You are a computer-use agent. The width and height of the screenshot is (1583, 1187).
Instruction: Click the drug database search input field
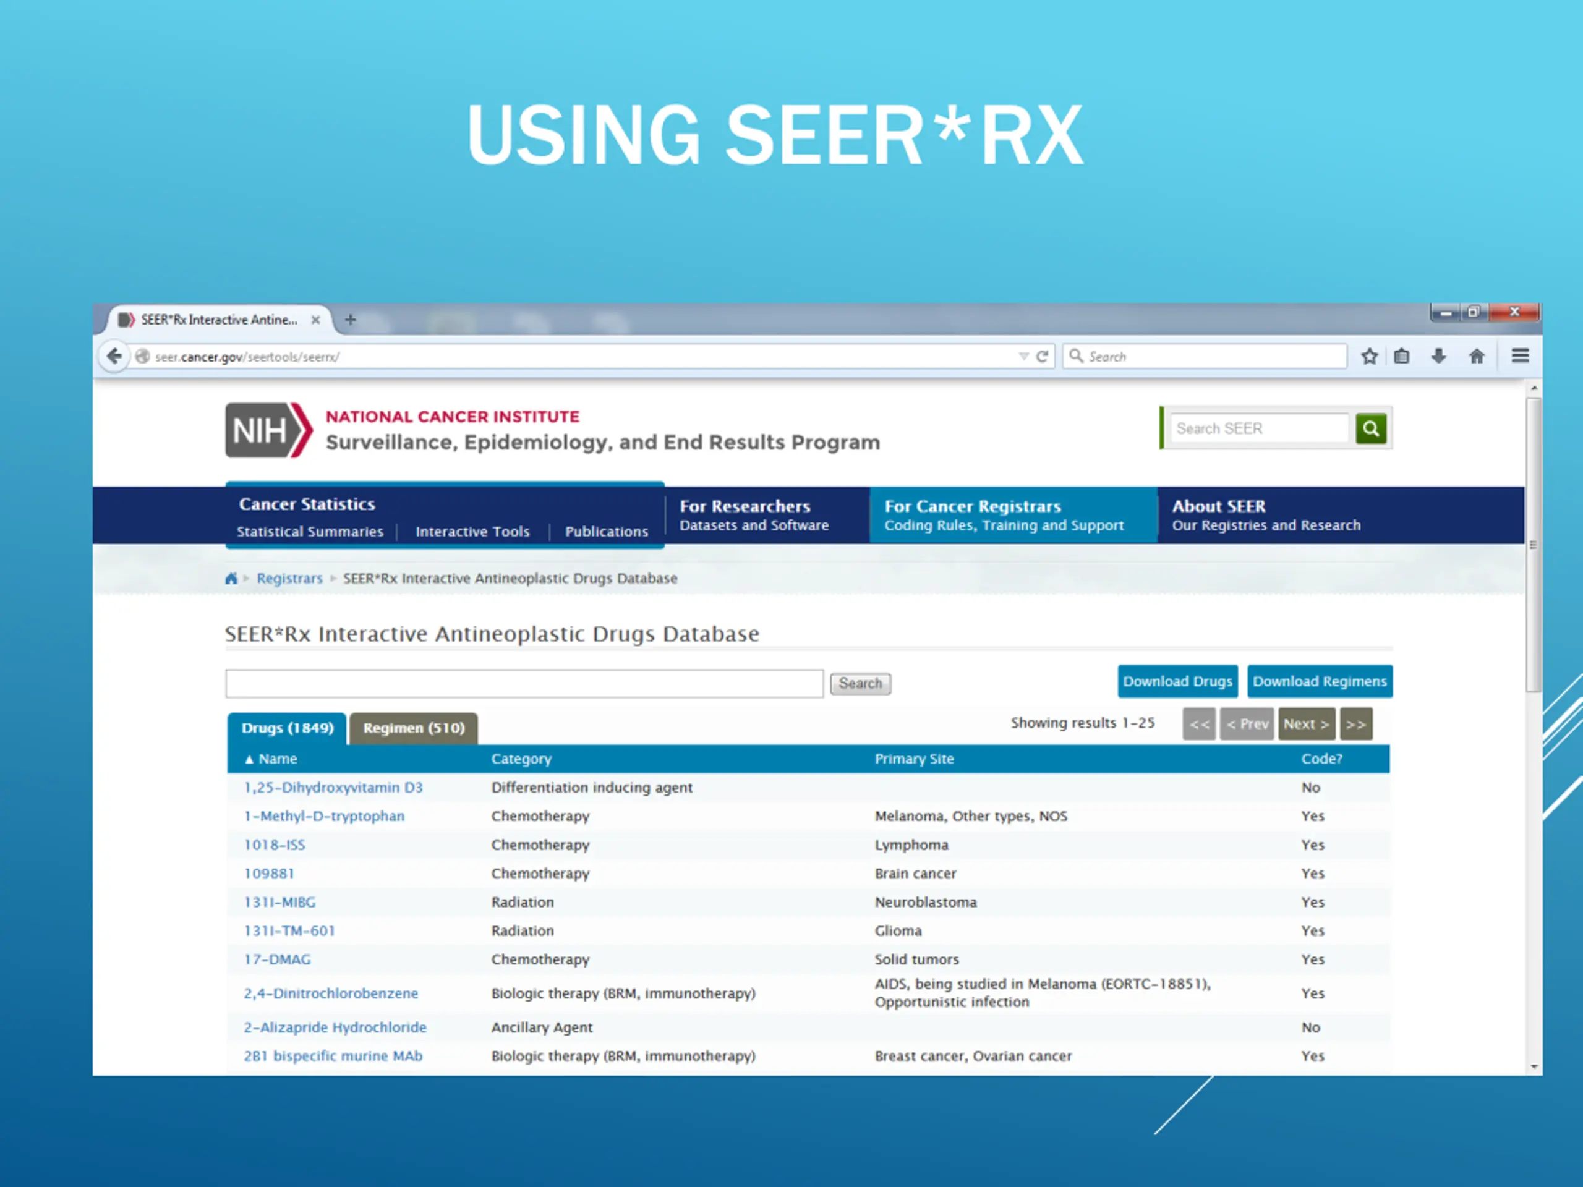click(524, 683)
